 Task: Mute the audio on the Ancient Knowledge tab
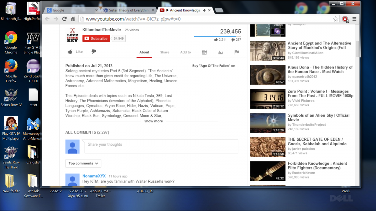204,10
